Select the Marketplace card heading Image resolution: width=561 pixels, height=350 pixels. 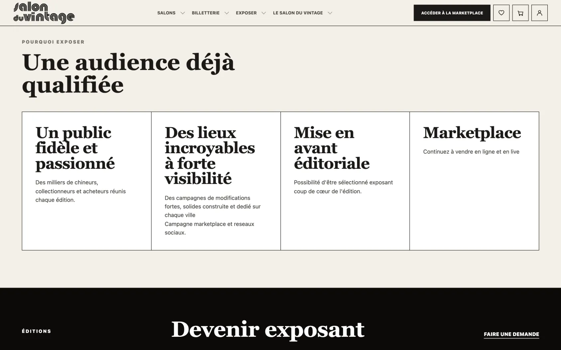[x=472, y=133]
